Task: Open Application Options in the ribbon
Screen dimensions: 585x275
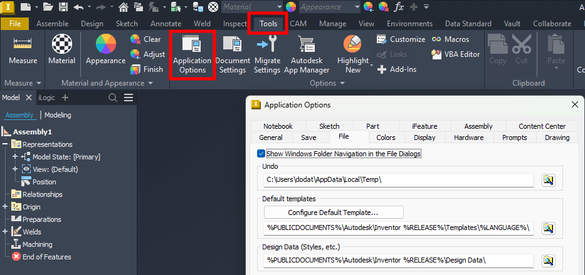Action: (x=192, y=55)
